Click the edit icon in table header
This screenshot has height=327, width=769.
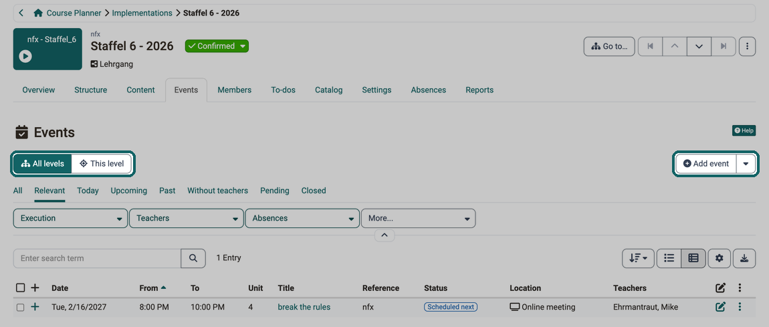[720, 288]
